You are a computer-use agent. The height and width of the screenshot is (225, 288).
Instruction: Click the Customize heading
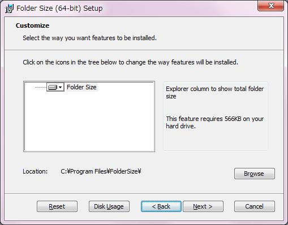click(x=32, y=25)
